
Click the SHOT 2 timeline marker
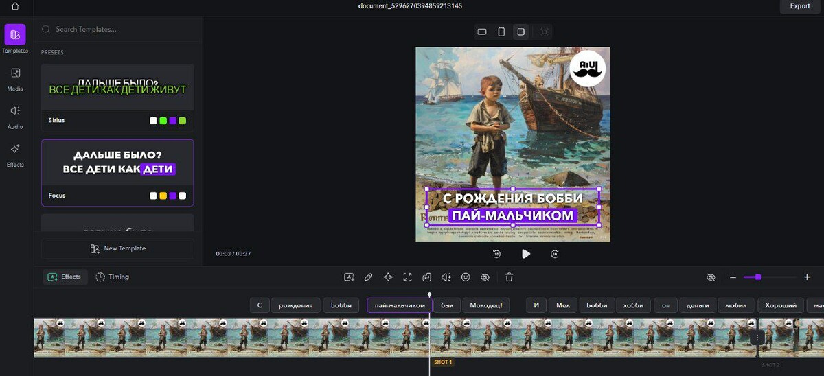[x=770, y=365]
